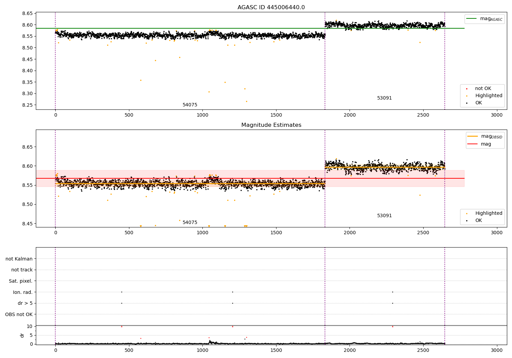Select the red 'mag' legend line swatch

(x=472, y=144)
